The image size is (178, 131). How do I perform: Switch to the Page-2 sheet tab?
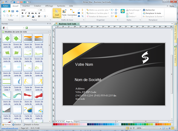pos(76,121)
